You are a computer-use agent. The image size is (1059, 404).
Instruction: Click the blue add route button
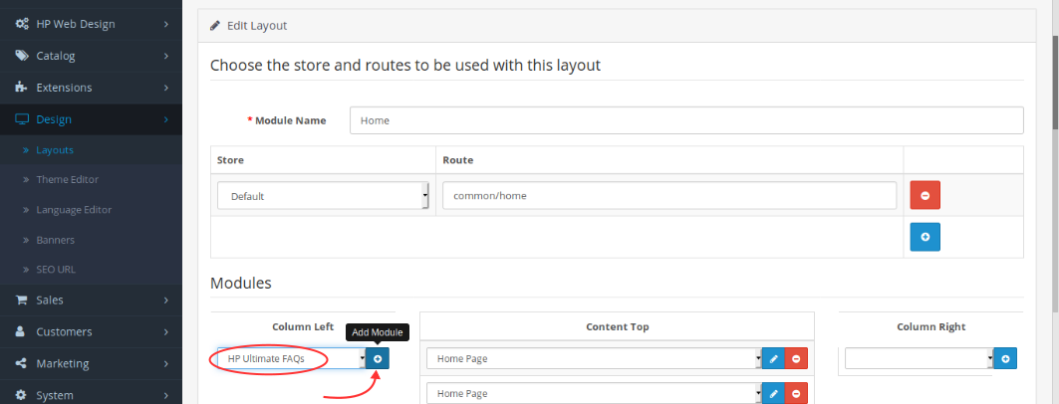(925, 237)
